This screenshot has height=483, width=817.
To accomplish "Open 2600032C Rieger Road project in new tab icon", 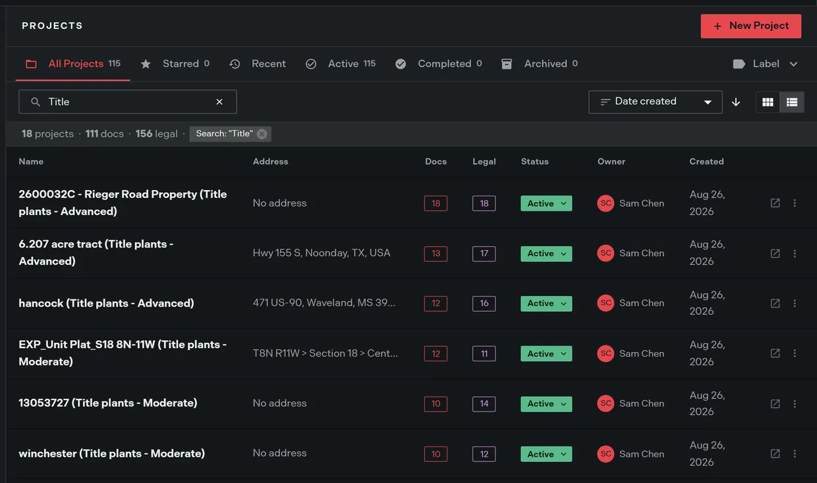I will click(775, 203).
